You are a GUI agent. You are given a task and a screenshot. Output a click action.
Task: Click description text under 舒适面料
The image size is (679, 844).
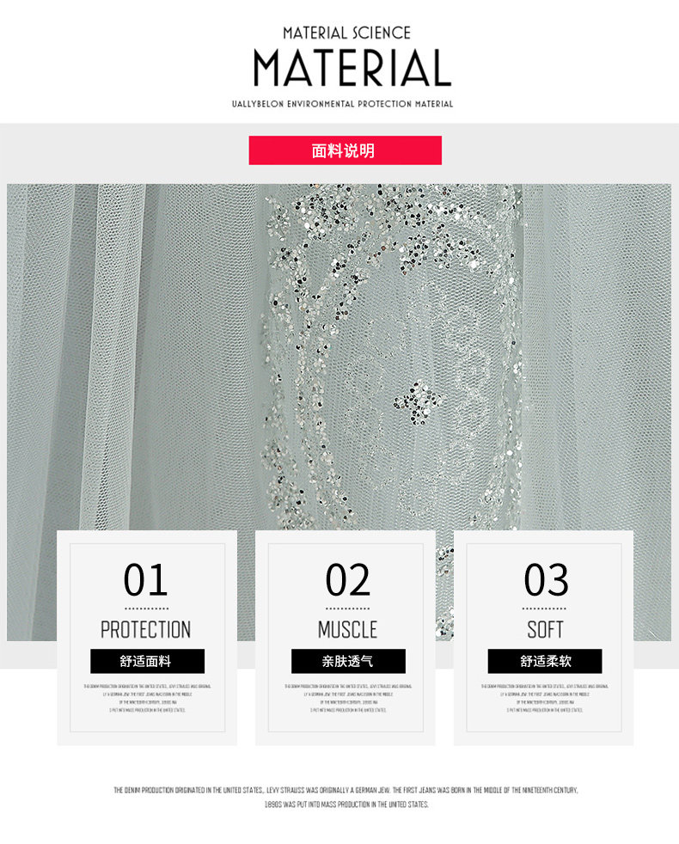[147, 698]
